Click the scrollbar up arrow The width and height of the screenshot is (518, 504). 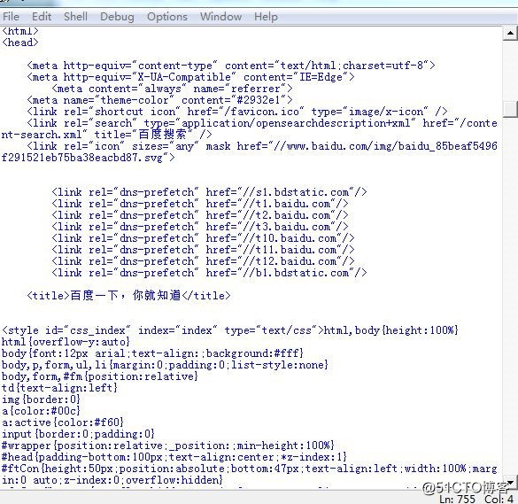pyautogui.click(x=510, y=33)
